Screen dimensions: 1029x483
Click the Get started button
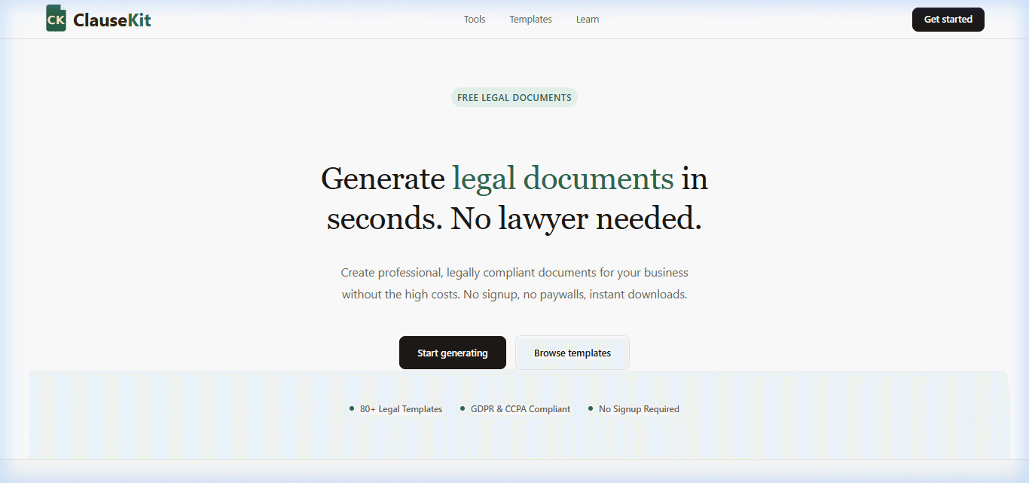point(948,20)
